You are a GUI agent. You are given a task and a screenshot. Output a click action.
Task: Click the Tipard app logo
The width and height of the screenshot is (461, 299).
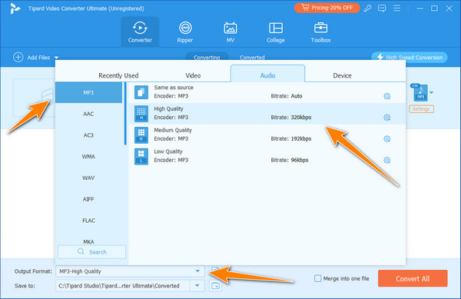tap(15, 8)
